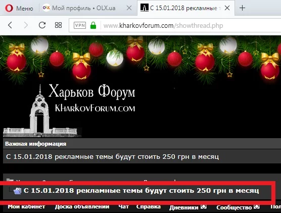Go back to previous page

[10, 25]
